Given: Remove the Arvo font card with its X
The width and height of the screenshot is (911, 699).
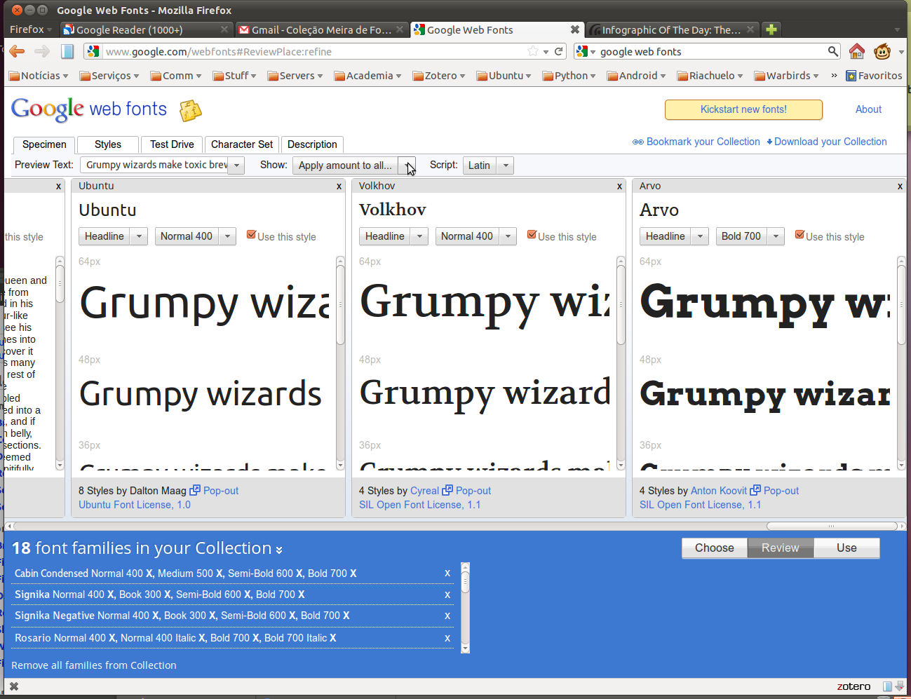Looking at the screenshot, I should [900, 186].
